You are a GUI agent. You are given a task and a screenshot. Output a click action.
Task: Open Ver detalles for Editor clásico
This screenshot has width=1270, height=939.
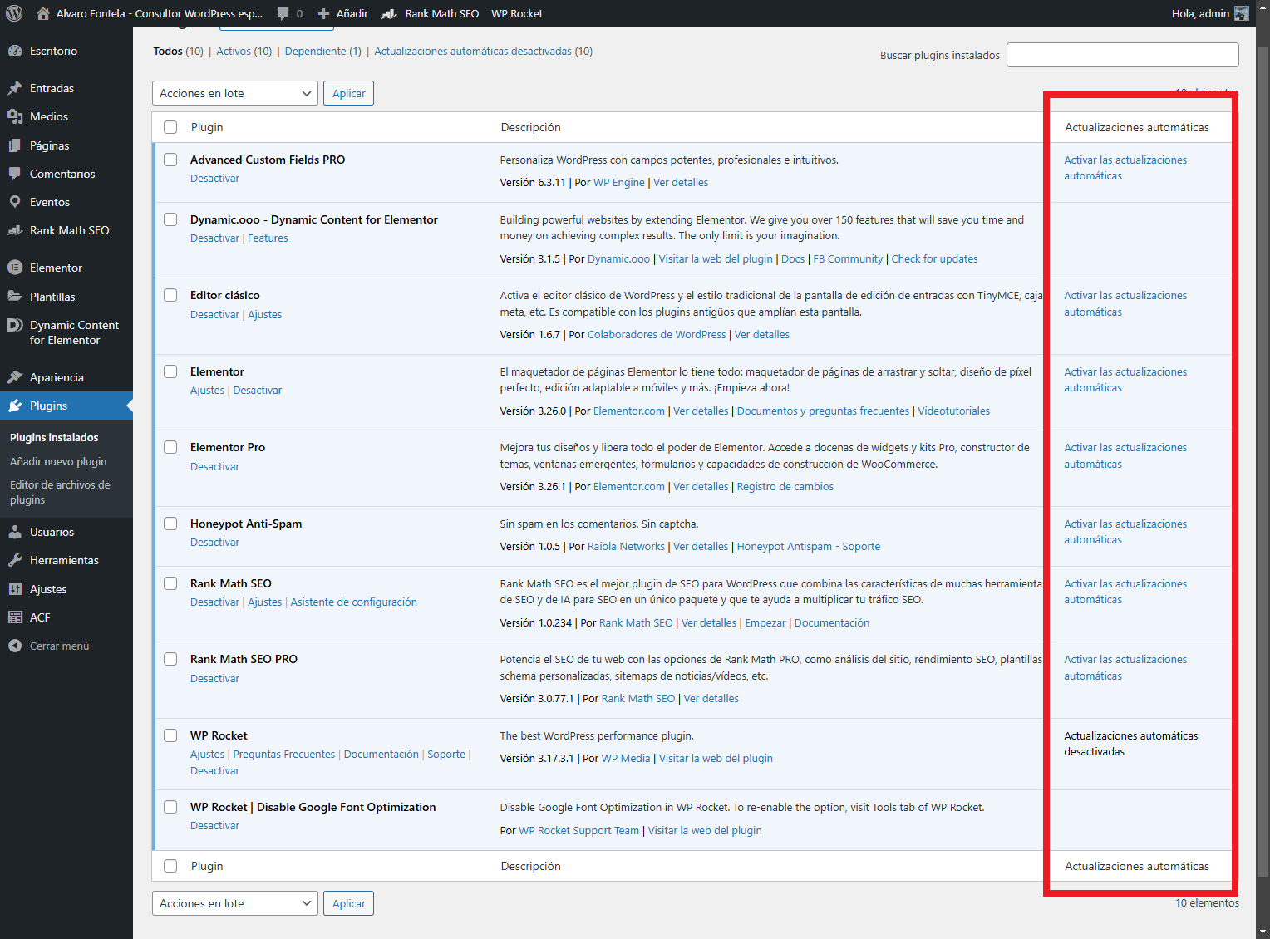coord(762,335)
